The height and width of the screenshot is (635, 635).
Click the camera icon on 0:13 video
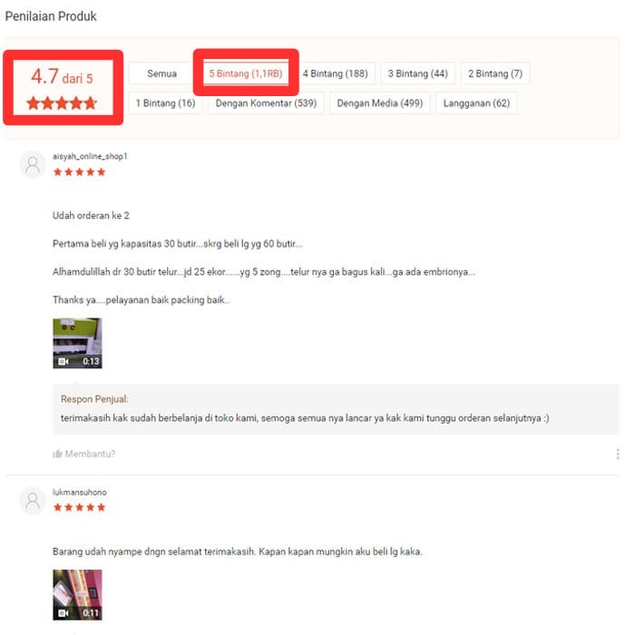63,361
